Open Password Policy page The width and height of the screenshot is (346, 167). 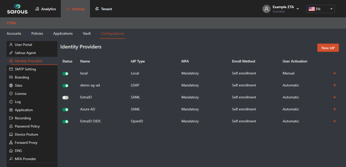(x=32, y=126)
